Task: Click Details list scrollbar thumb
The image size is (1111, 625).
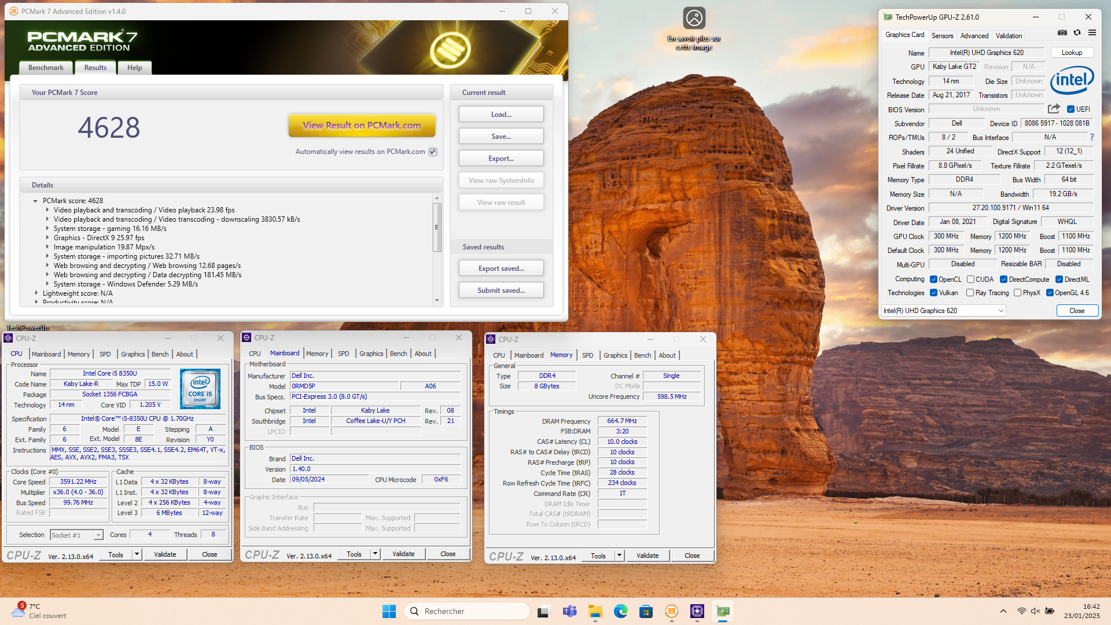Action: point(437,227)
